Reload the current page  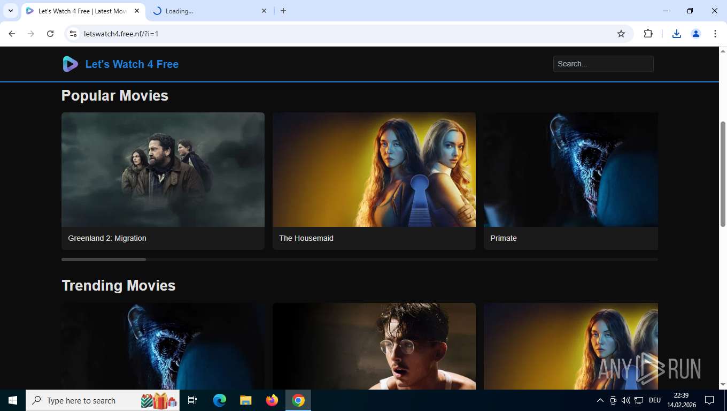coord(50,34)
